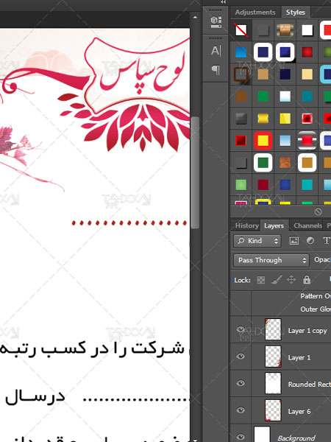Click the Layer 1 copy thumbnail

pos(273,329)
